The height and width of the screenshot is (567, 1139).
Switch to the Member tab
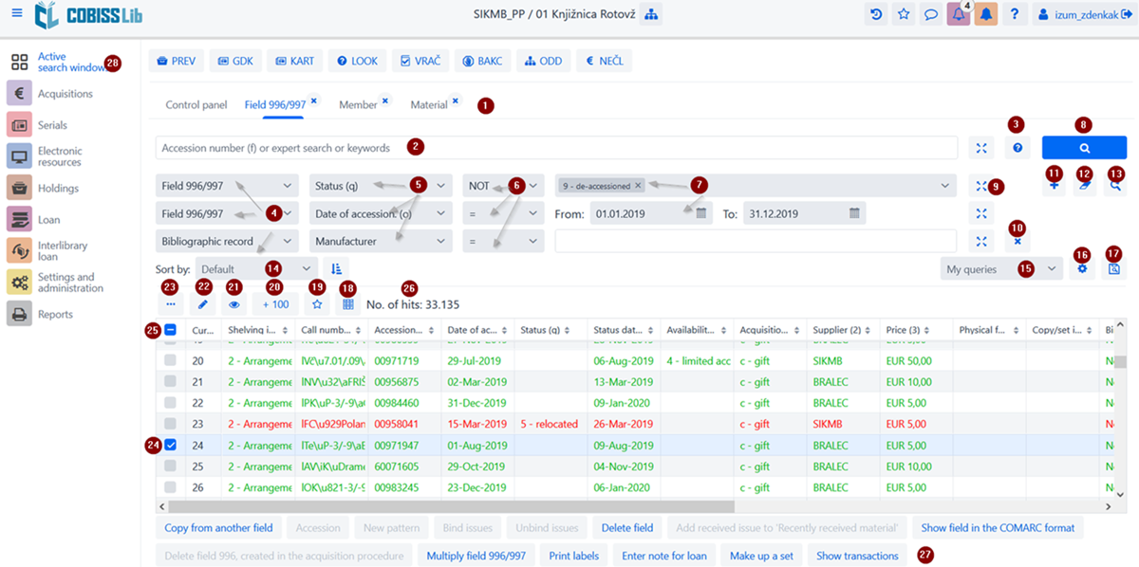358,105
